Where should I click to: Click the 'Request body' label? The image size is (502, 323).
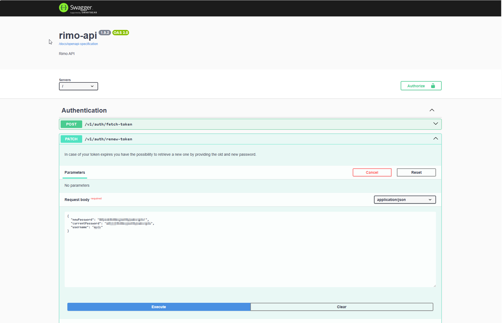click(77, 200)
